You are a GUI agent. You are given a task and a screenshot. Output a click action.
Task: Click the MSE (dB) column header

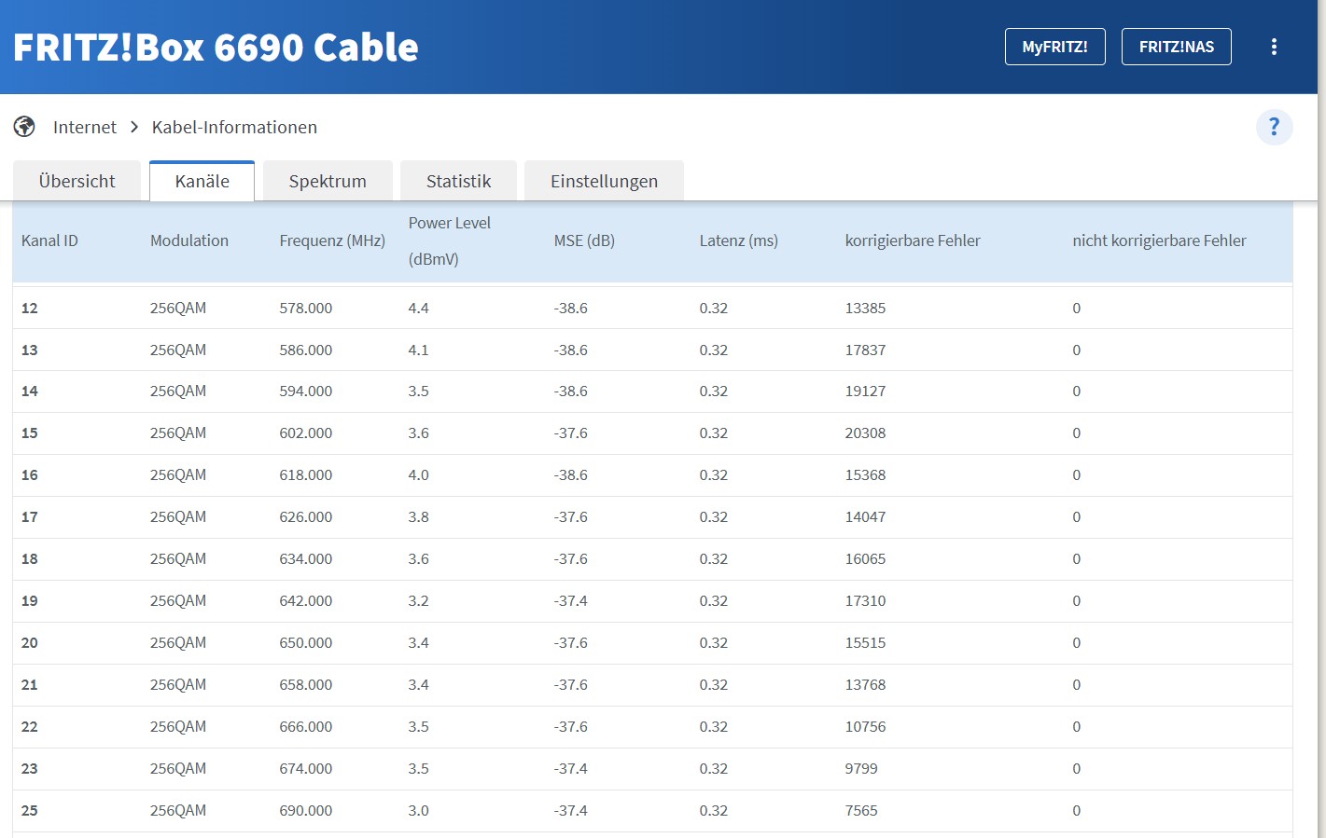click(584, 240)
